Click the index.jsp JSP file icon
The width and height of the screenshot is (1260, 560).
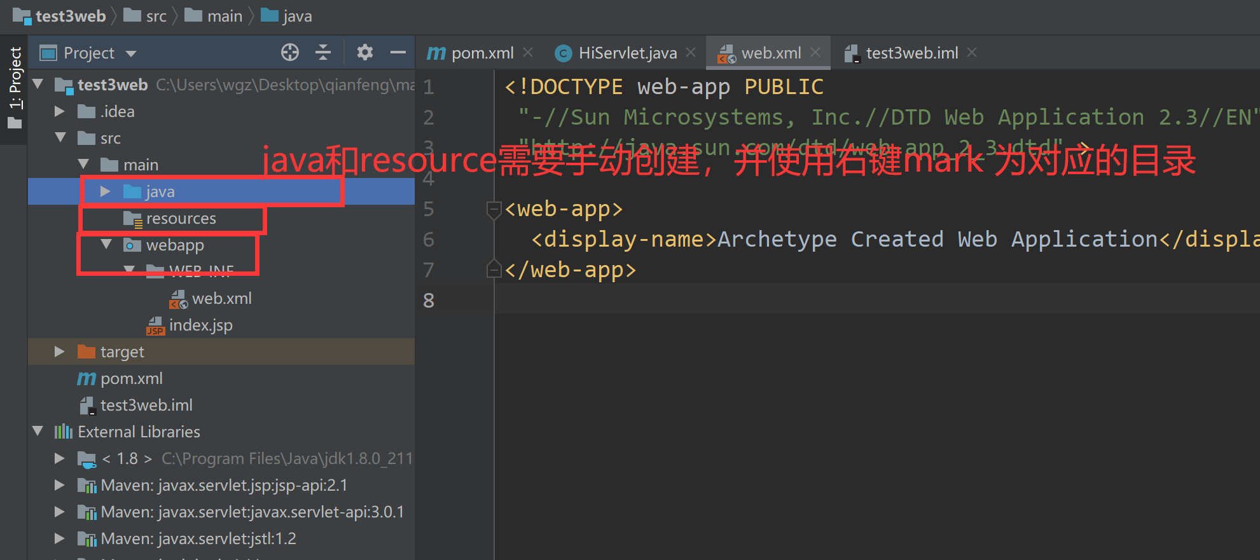[155, 325]
